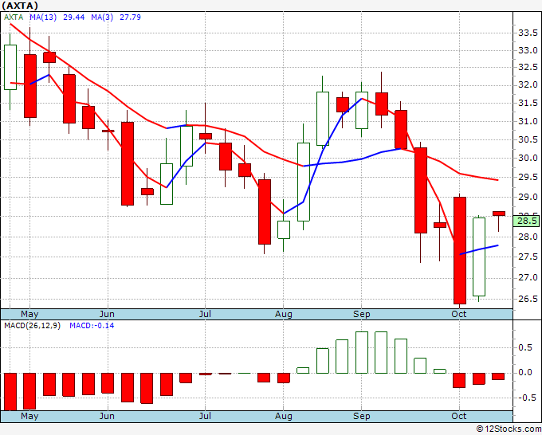The height and width of the screenshot is (435, 542).
Task: Click the (AXTA) chart title
Action: (20, 6)
